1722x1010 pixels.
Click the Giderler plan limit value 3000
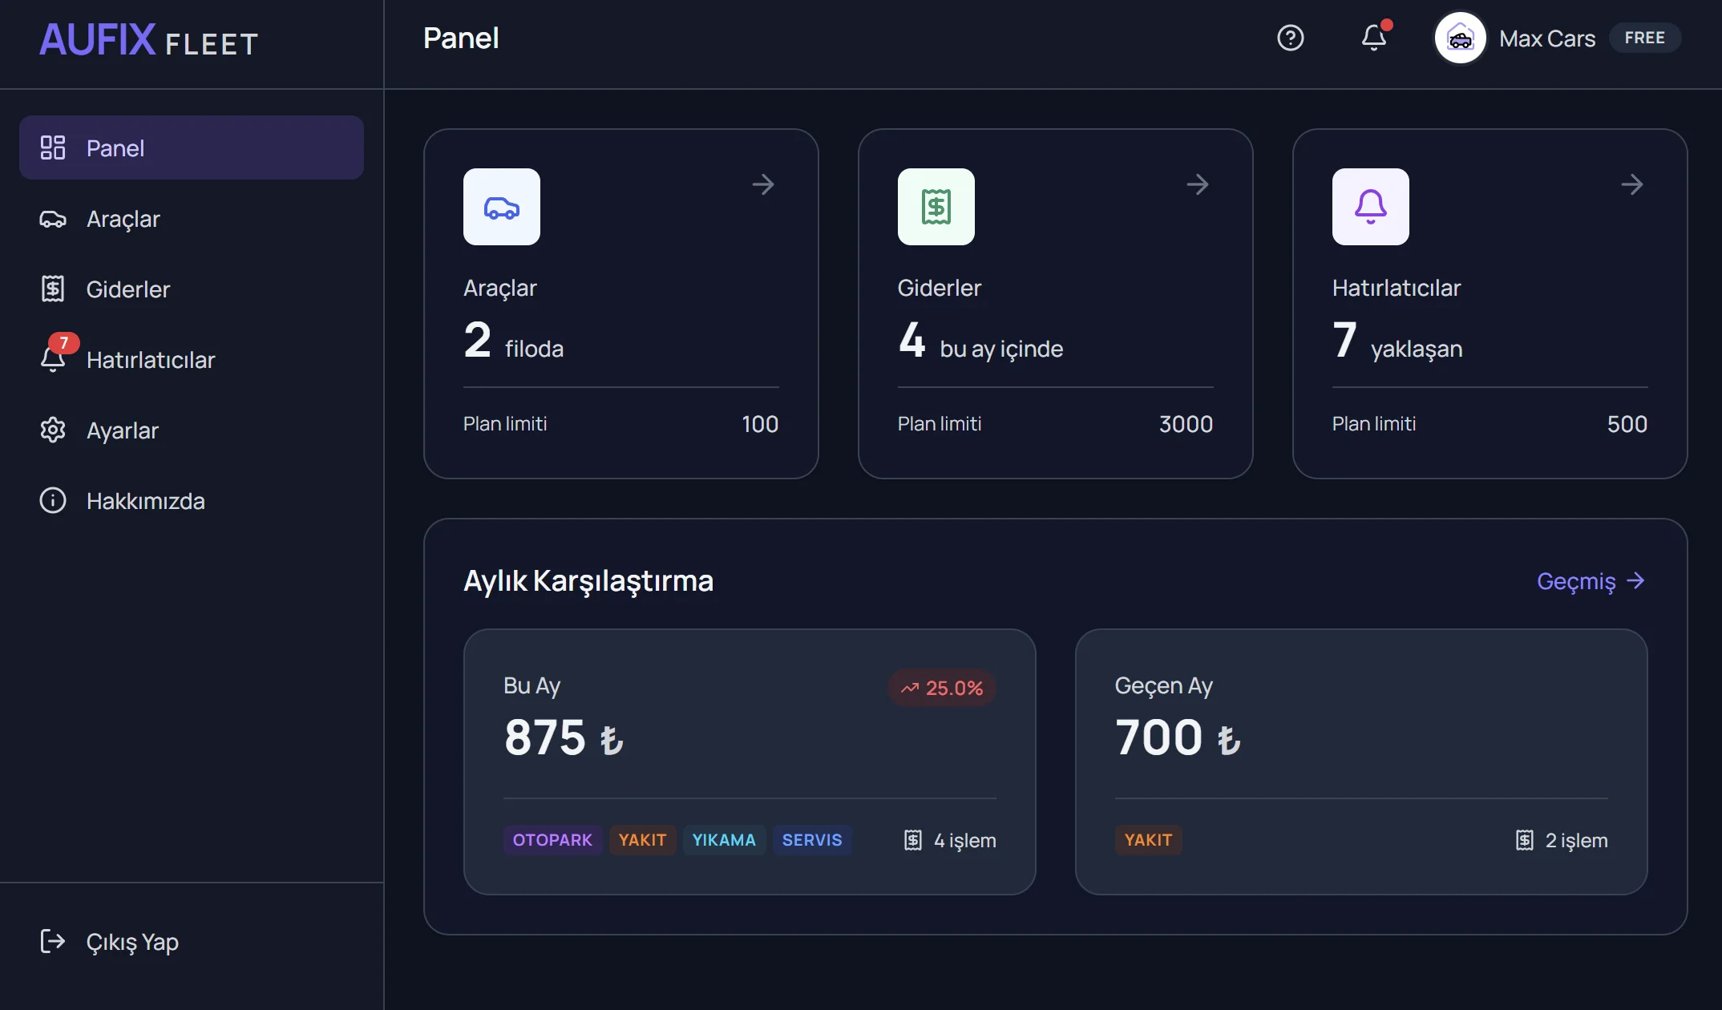point(1186,424)
